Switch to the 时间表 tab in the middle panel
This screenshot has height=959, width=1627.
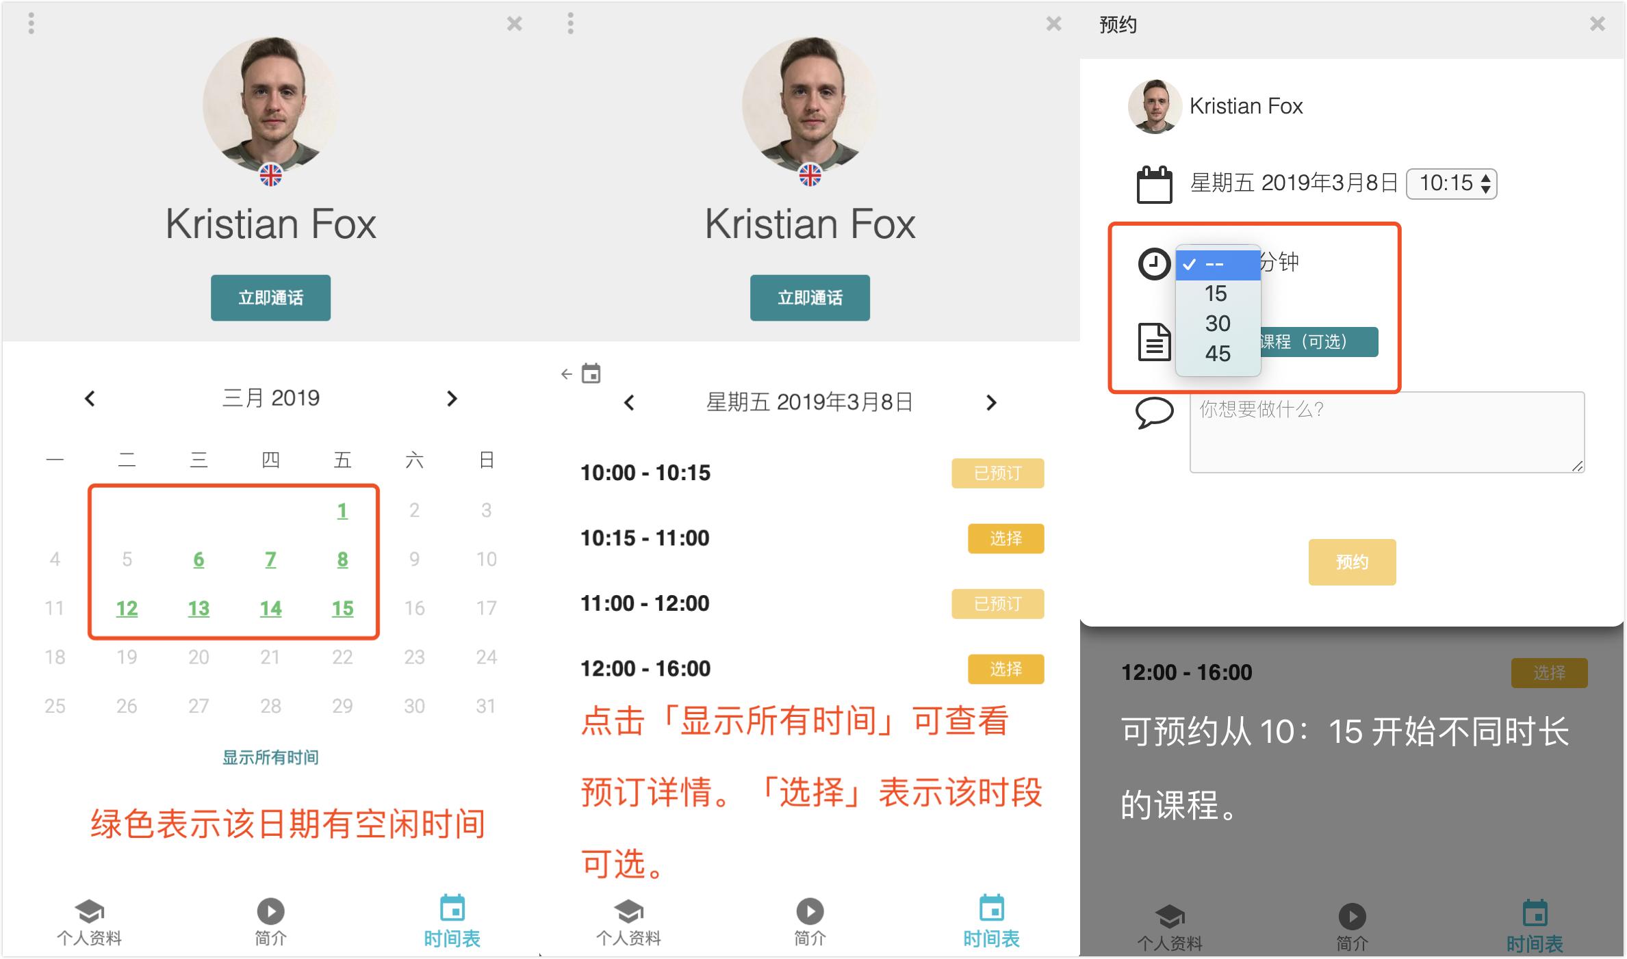(991, 921)
